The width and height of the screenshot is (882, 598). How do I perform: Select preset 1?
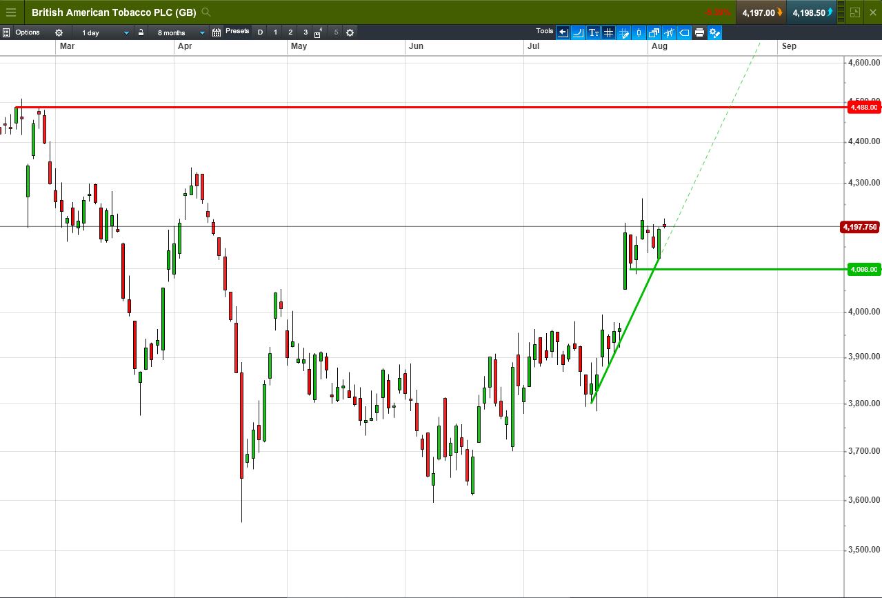275,32
